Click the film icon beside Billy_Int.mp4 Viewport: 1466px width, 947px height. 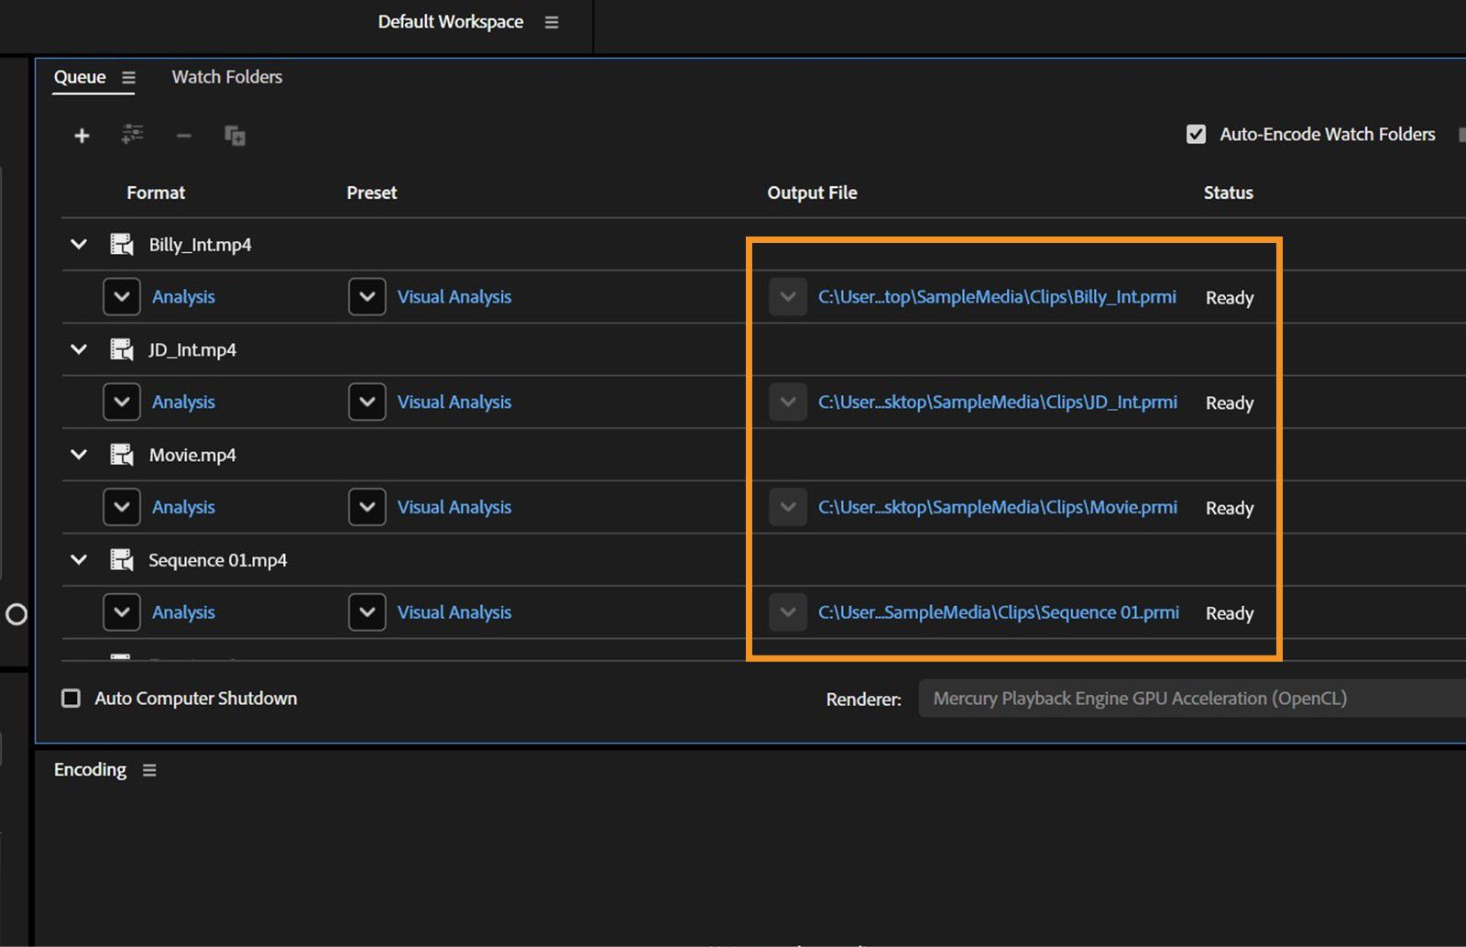(120, 244)
